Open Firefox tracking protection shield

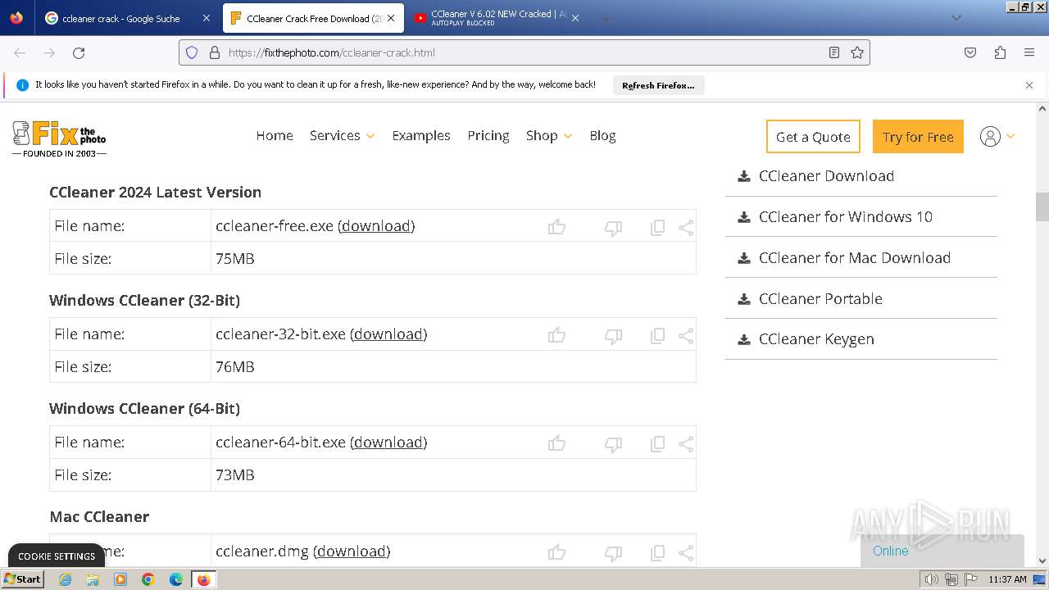(192, 52)
